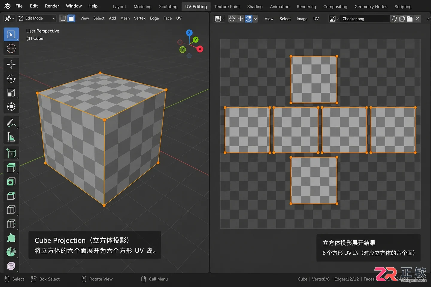Select the Smooth tool at toolbar bottom
The image size is (431, 287).
[x=11, y=266]
